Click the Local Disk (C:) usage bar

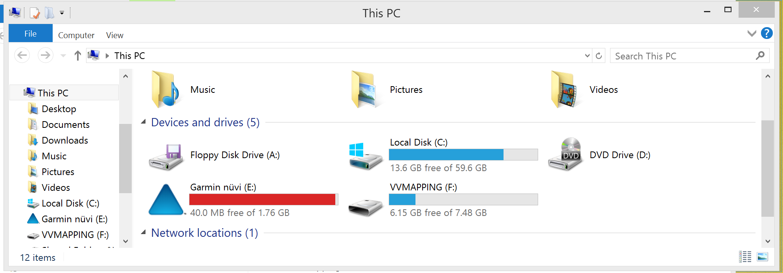(x=463, y=155)
